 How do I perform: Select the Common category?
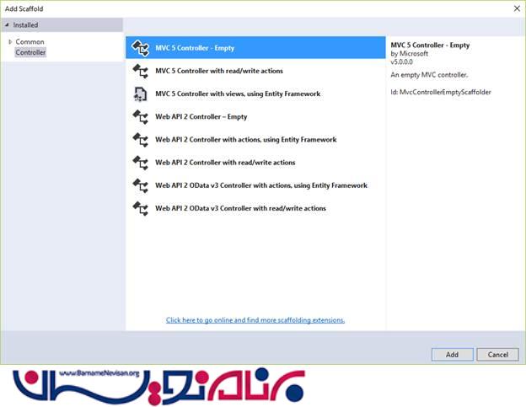click(x=30, y=41)
